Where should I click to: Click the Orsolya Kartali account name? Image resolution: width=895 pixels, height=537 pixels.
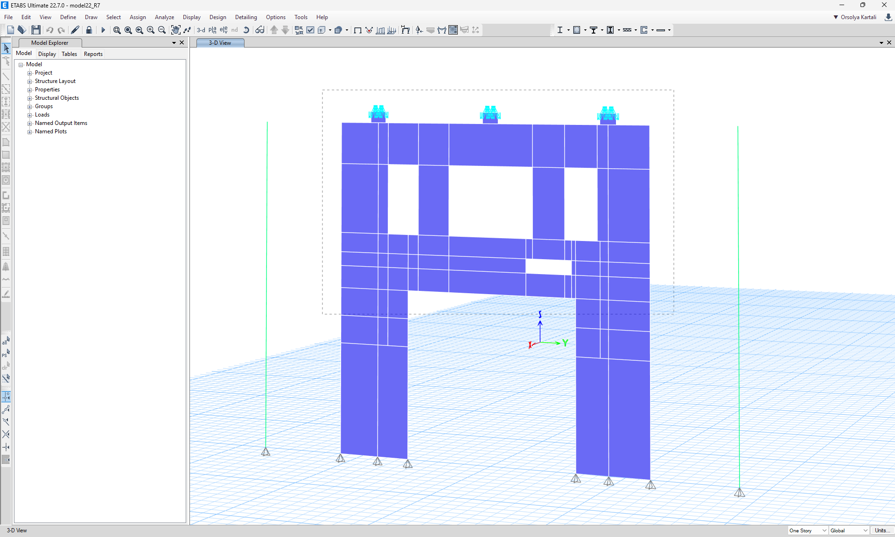pos(858,17)
